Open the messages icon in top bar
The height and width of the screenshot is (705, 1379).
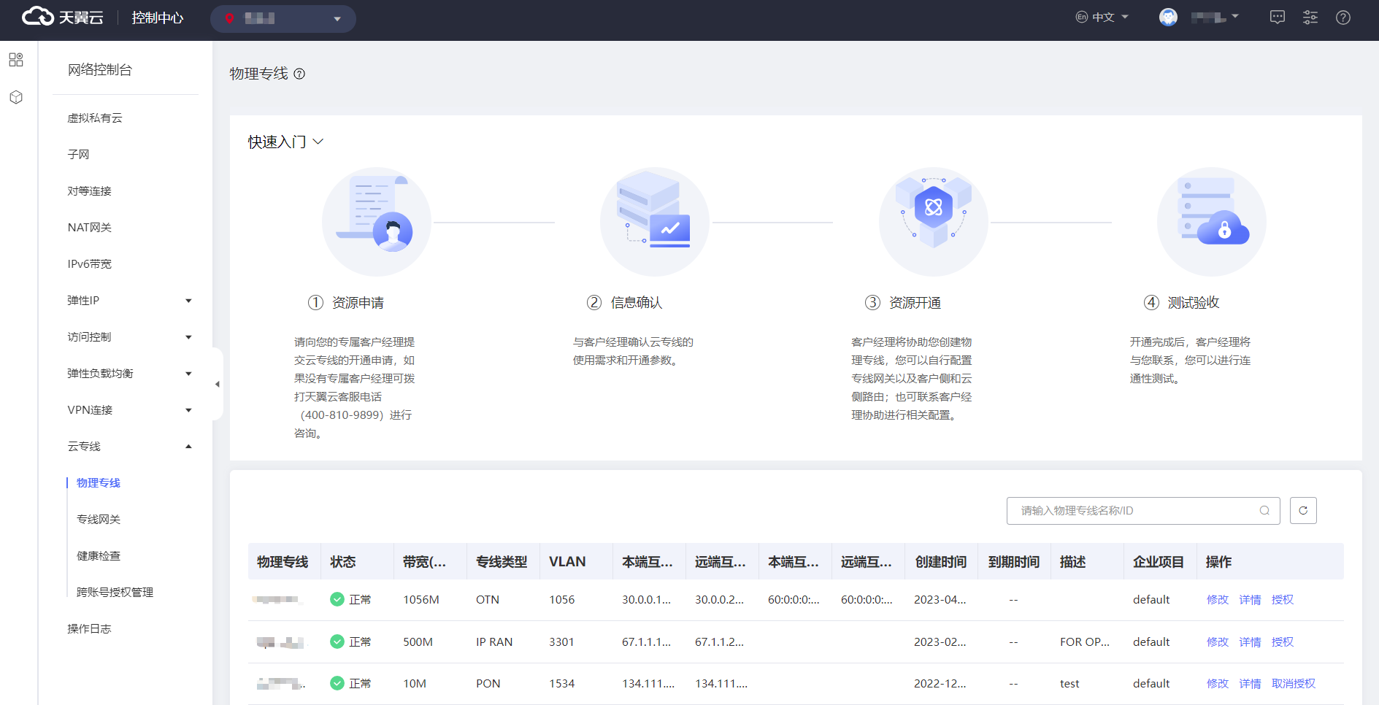[x=1278, y=18]
